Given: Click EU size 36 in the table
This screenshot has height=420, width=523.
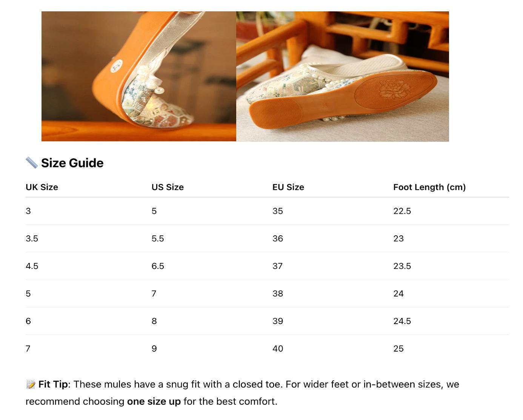Looking at the screenshot, I should coord(278,239).
